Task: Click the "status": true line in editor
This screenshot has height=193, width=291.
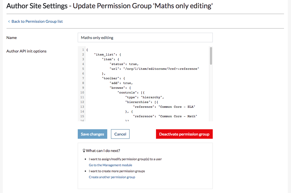Action: [124, 64]
